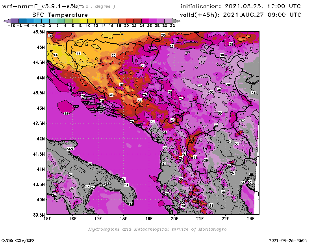Pick the bright yellow 8 to 10 legend swatch
Viewport: 315px width, 243px height.
click(84, 21)
